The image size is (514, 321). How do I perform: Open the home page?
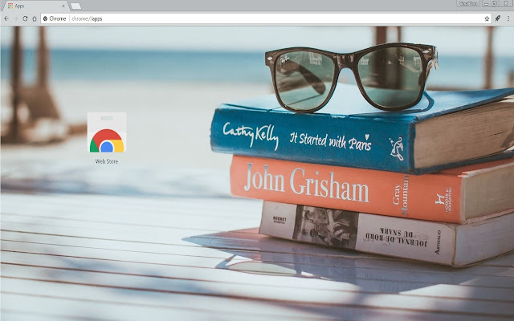35,18
